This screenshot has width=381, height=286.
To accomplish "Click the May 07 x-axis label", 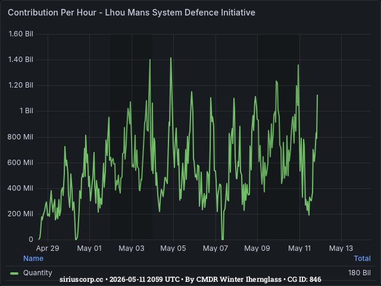I will [216, 248].
